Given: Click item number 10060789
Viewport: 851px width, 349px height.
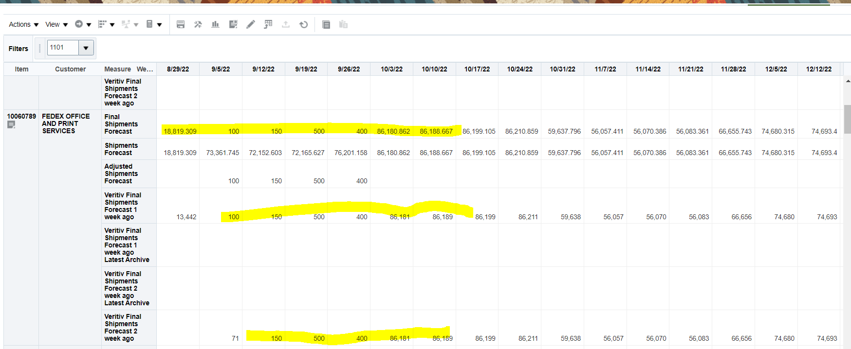Looking at the screenshot, I should pos(21,116).
